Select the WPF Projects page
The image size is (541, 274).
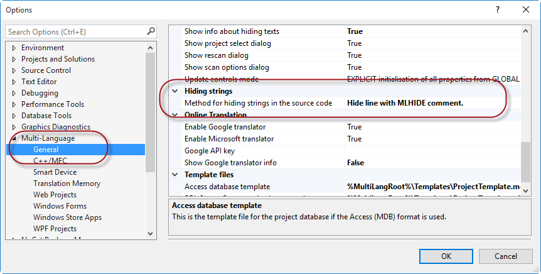click(x=55, y=229)
